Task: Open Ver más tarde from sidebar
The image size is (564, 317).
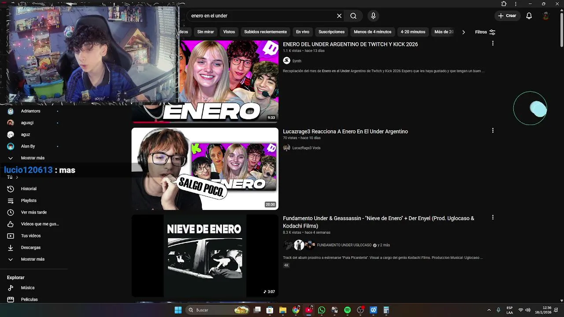Action: click(33, 212)
